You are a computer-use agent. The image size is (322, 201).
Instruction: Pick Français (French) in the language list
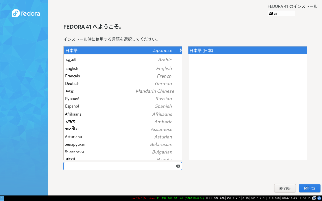coord(123,76)
